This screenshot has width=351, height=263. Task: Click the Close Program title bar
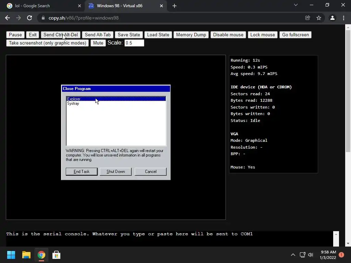[116, 89]
